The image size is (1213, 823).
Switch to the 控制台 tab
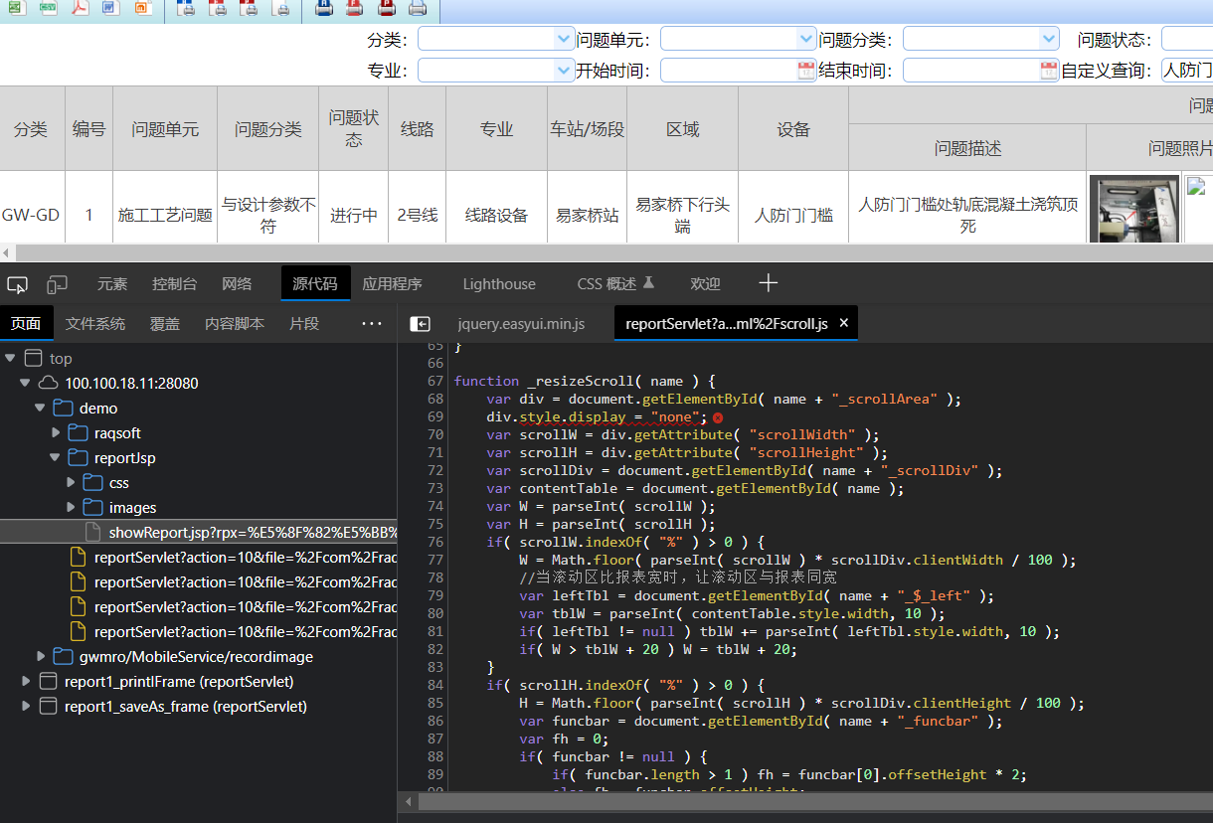coord(174,284)
